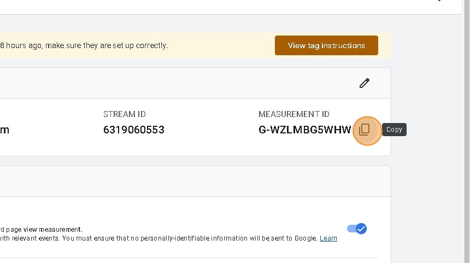Disable the page view measurement toggle
The height and width of the screenshot is (263, 470).
[x=357, y=229]
